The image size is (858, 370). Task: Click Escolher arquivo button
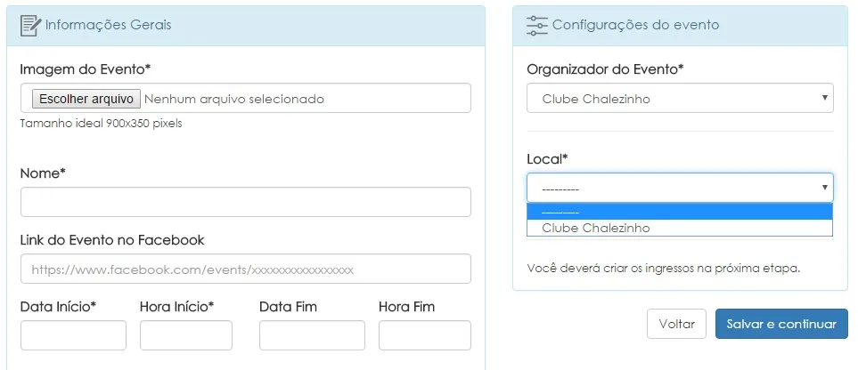coord(86,99)
